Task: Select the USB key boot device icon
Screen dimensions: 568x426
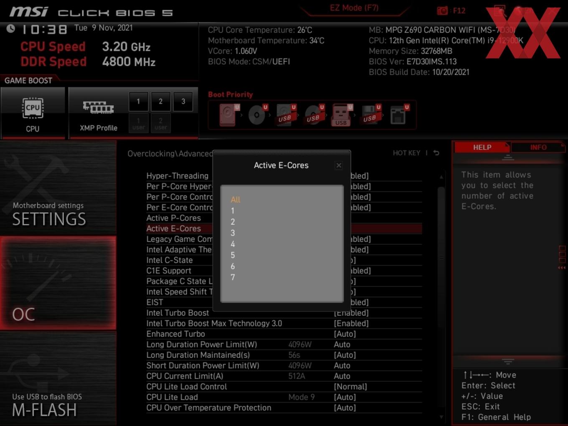Action: coord(342,115)
